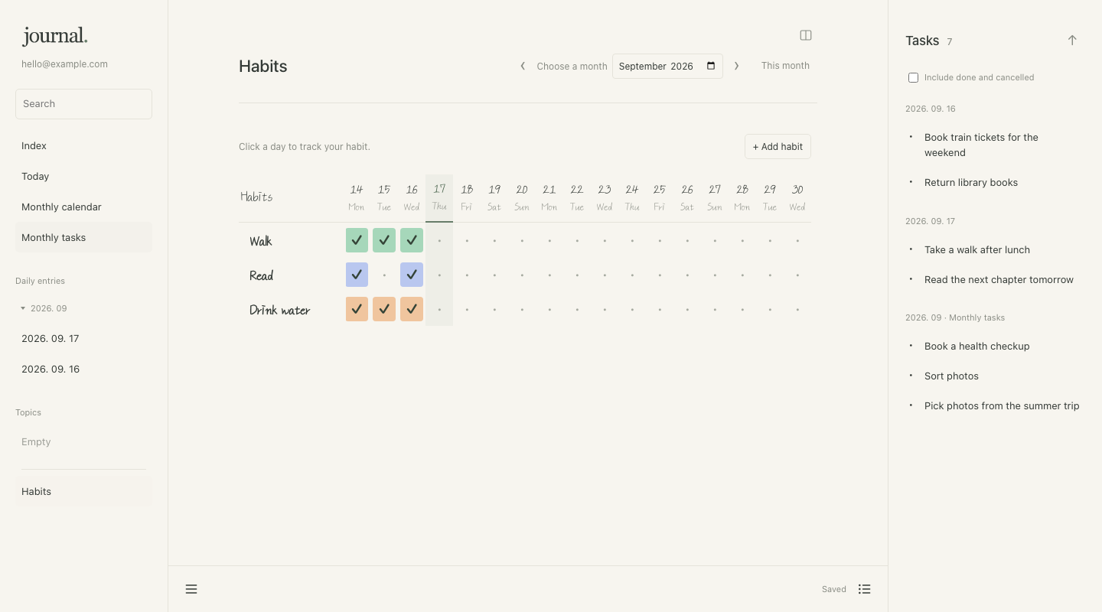Image resolution: width=1102 pixels, height=612 pixels.
Task: Uncheck Drink water habit for Monday 14
Action: tap(357, 309)
